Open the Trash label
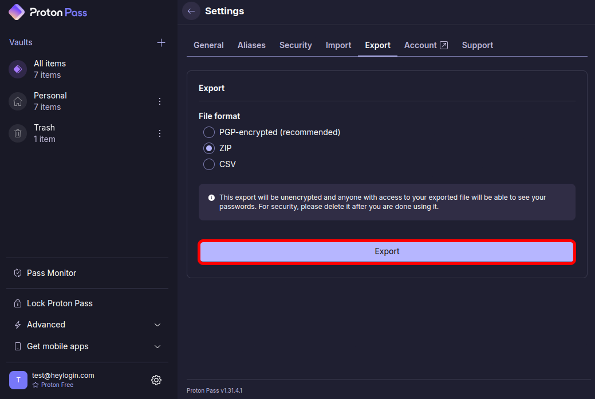This screenshot has height=399, width=595. click(44, 128)
